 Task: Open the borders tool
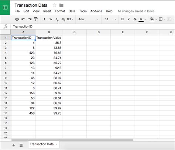click(x=161, y=19)
